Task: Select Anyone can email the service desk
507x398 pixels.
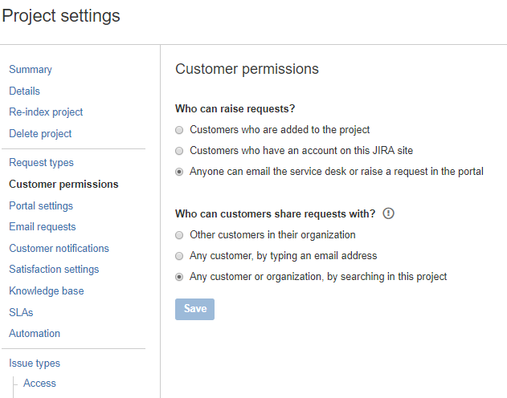Action: [x=180, y=172]
